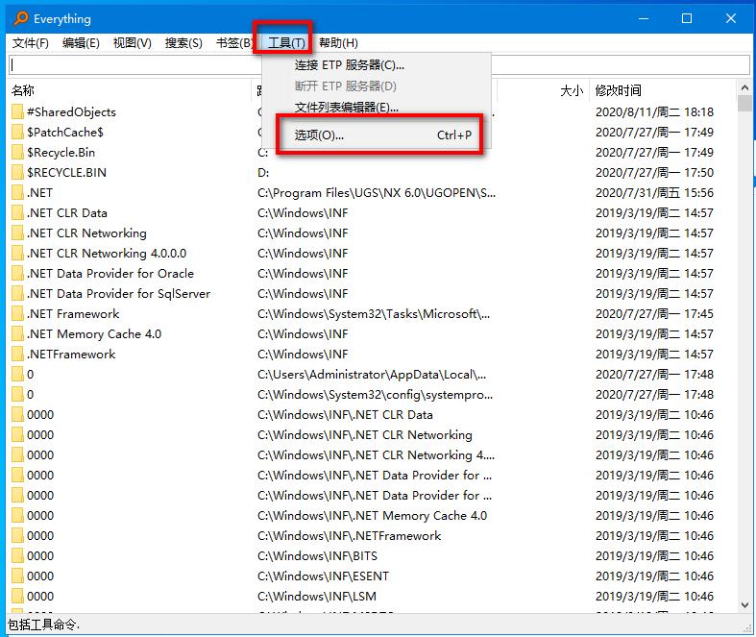
Task: Click date 2020/7/31/周五 15:56
Action: click(654, 193)
